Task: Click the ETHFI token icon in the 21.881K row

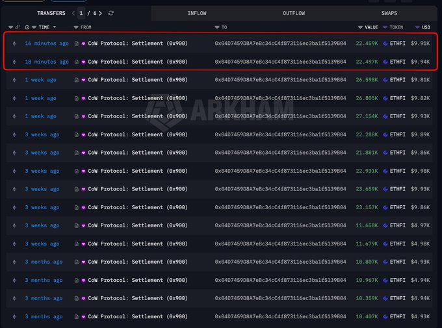Action: tap(385, 153)
